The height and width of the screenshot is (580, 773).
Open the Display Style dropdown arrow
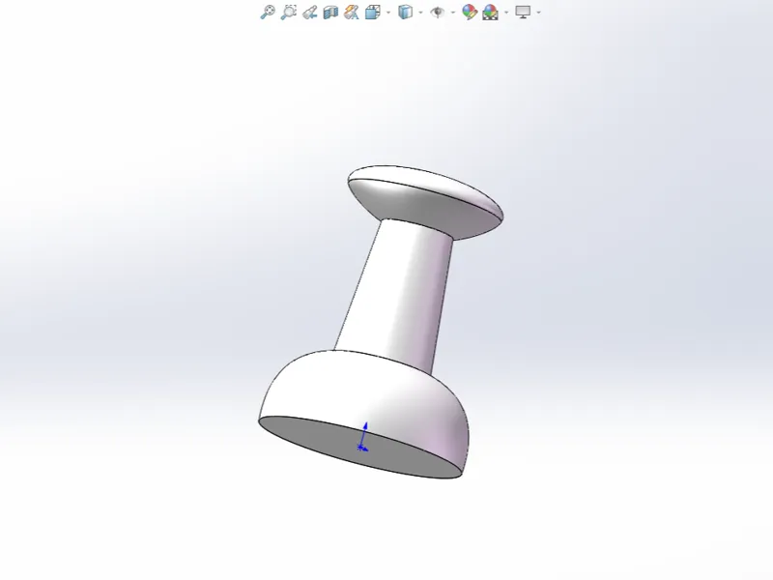pyautogui.click(x=420, y=13)
